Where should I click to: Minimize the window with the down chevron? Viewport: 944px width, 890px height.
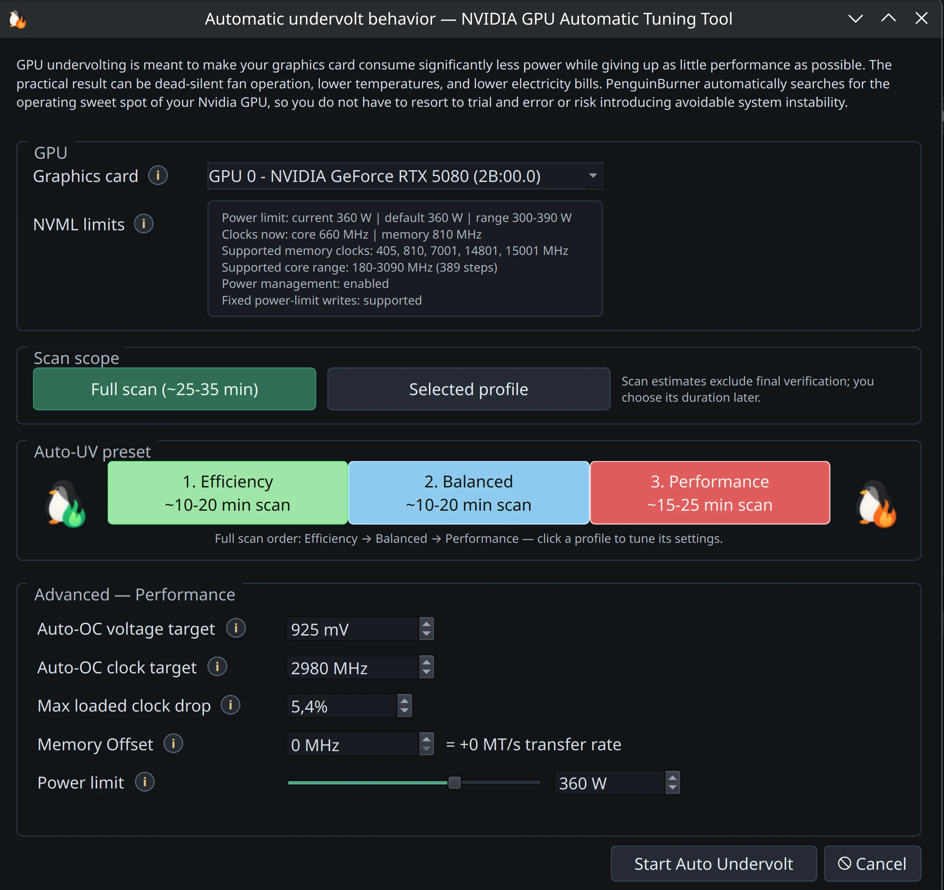(x=856, y=18)
